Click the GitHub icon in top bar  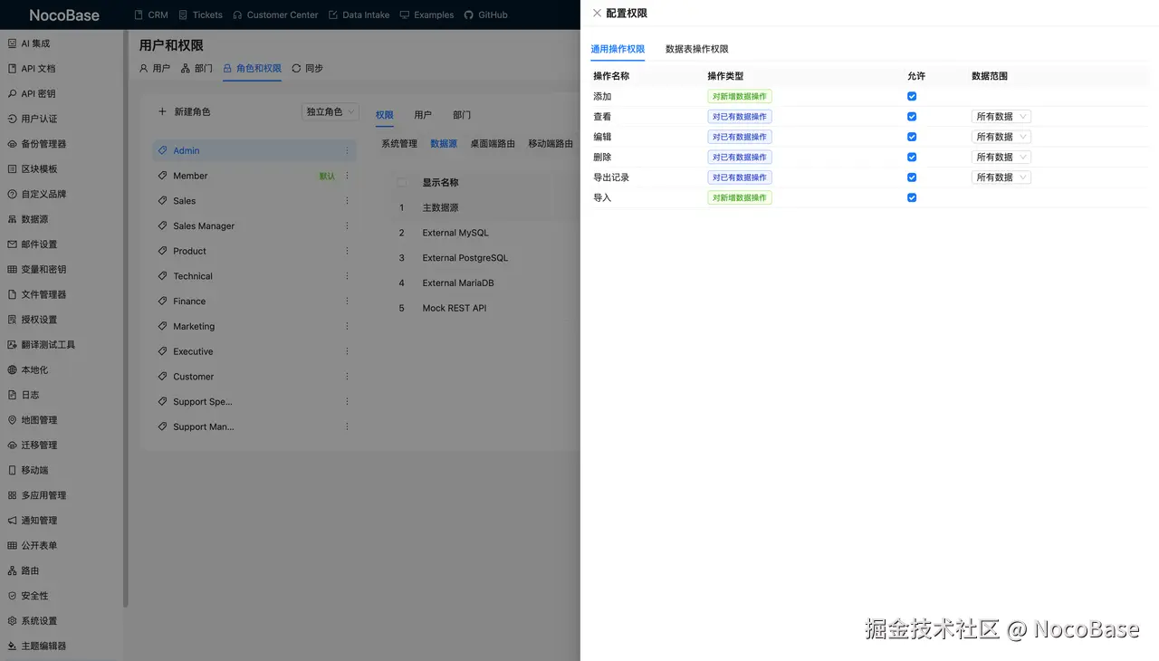tap(468, 14)
